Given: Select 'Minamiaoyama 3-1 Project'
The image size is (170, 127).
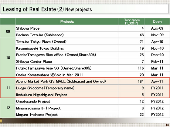Looking at the screenshot, I should (x=38, y=108).
